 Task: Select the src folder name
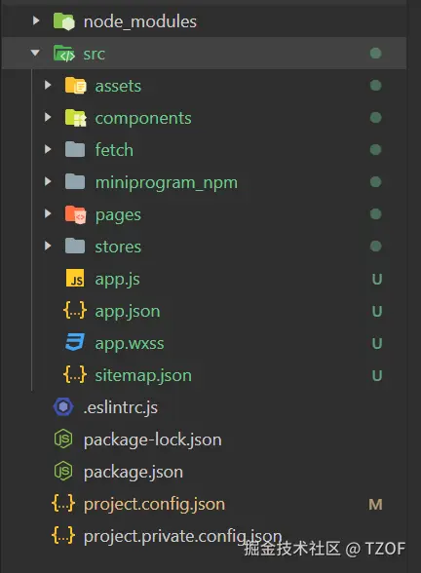[95, 55]
